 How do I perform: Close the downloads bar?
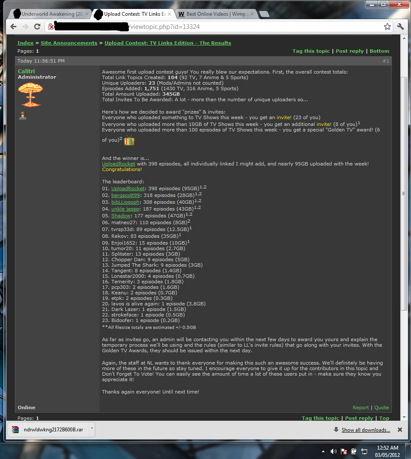pos(400,430)
